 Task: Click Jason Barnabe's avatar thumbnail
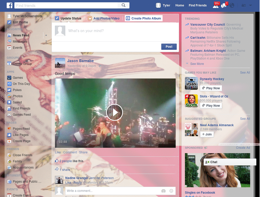(60, 63)
